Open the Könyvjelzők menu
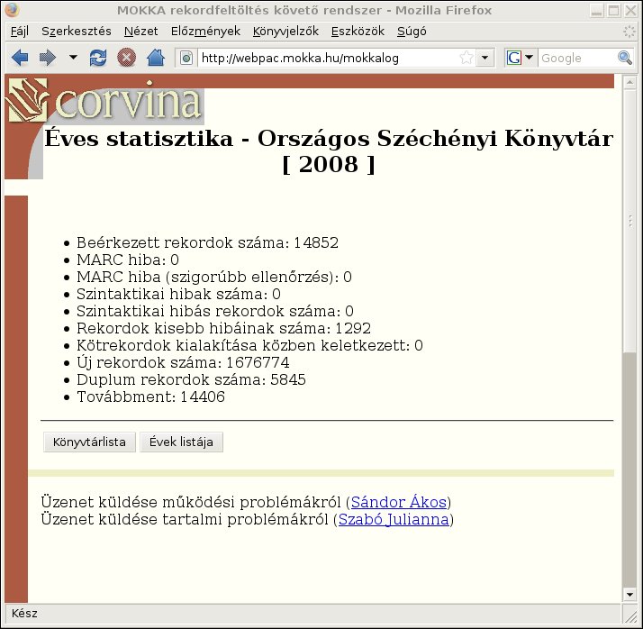643x629 pixels. coord(285,32)
